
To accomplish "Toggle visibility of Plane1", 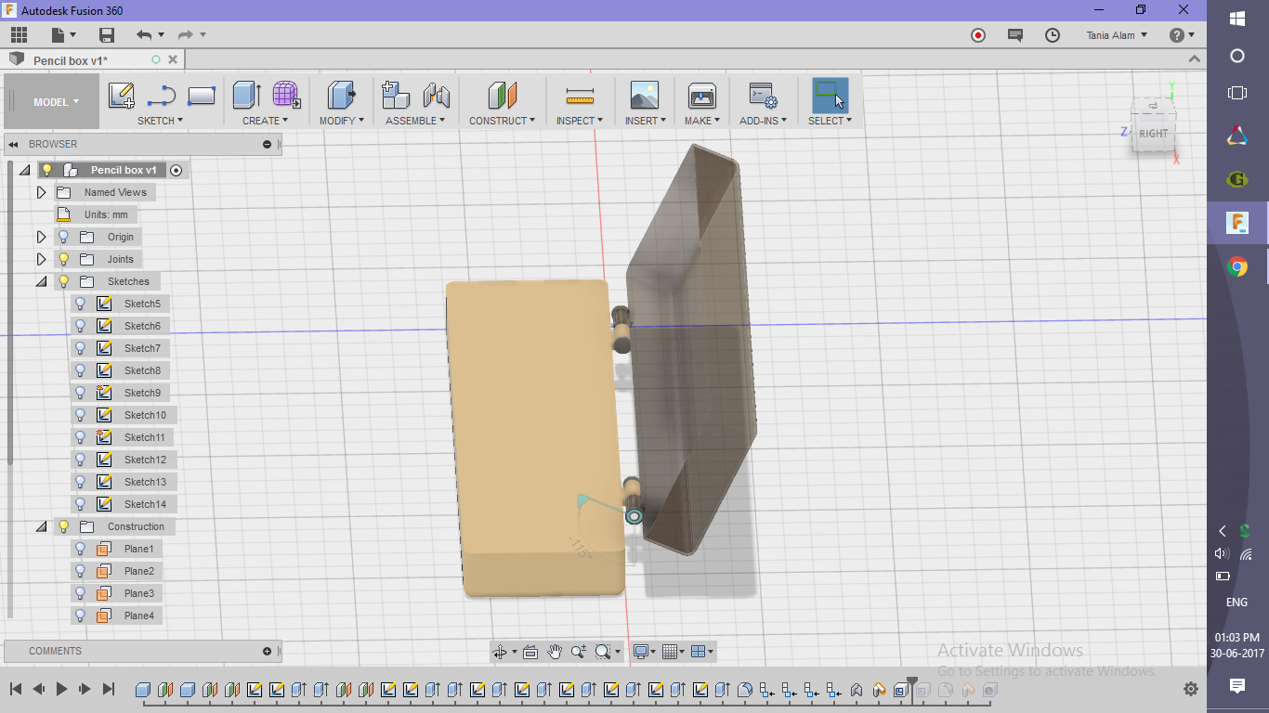I will pyautogui.click(x=80, y=549).
